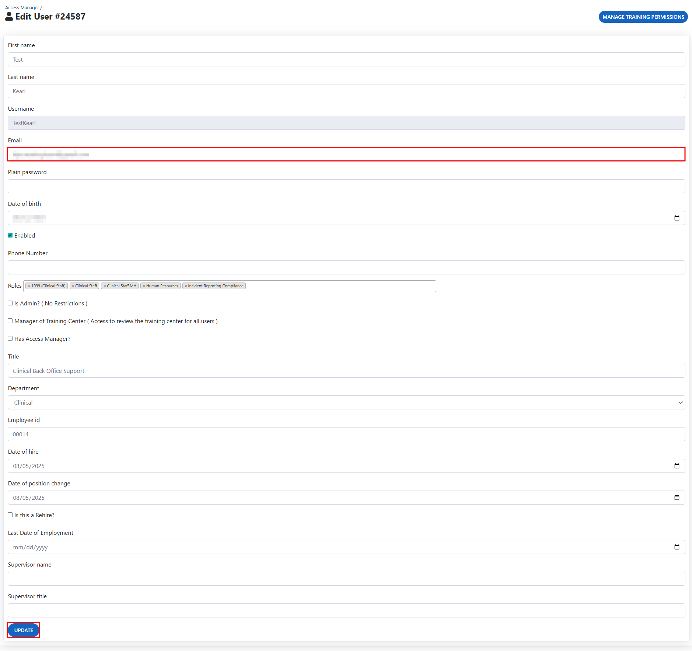The width and height of the screenshot is (692, 651).
Task: Remove the 1099 (Clinical Staff) role tag
Action: point(29,286)
